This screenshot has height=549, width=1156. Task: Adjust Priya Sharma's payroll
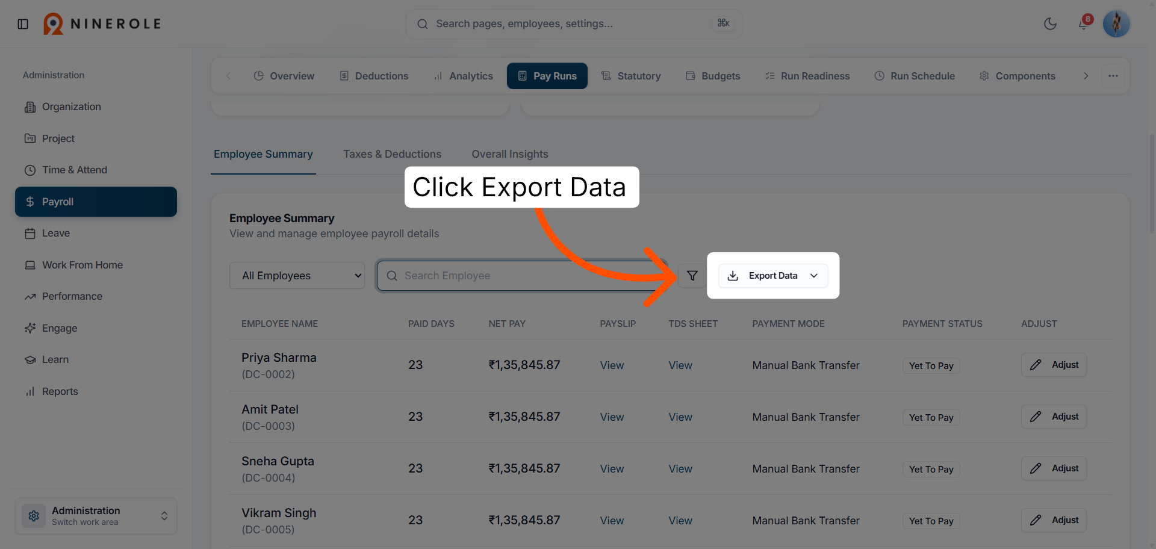(x=1054, y=365)
